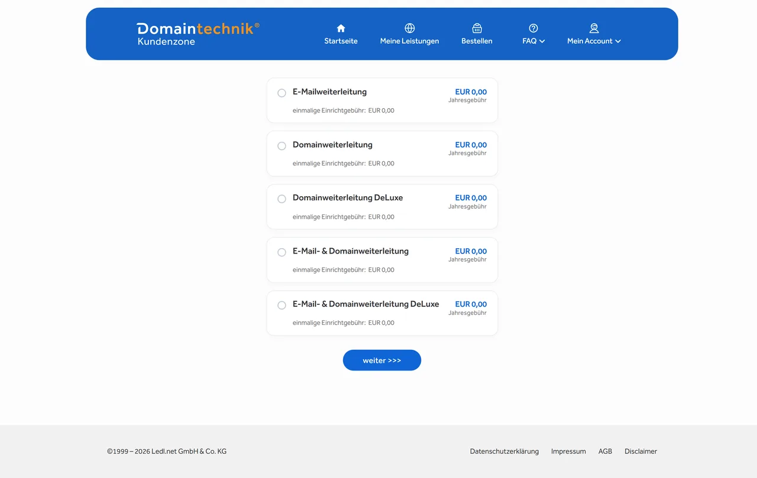Click the Domainweiterleitung option title
This screenshot has width=757, height=478.
(x=332, y=145)
